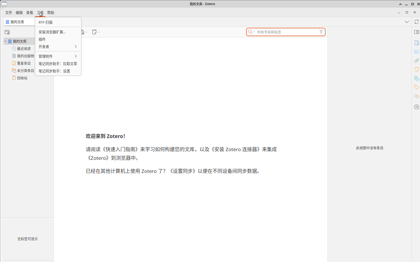Viewport: 420px width, 262px height.
Task: Select 未分类条目 in the sidebar
Action: point(25,70)
